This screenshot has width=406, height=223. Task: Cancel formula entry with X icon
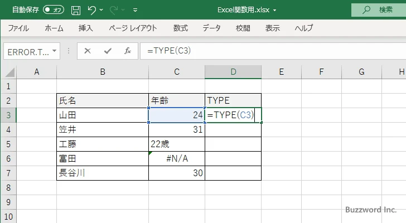pos(88,51)
